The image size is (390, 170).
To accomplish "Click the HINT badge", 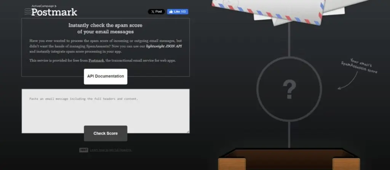I will click(x=84, y=150).
